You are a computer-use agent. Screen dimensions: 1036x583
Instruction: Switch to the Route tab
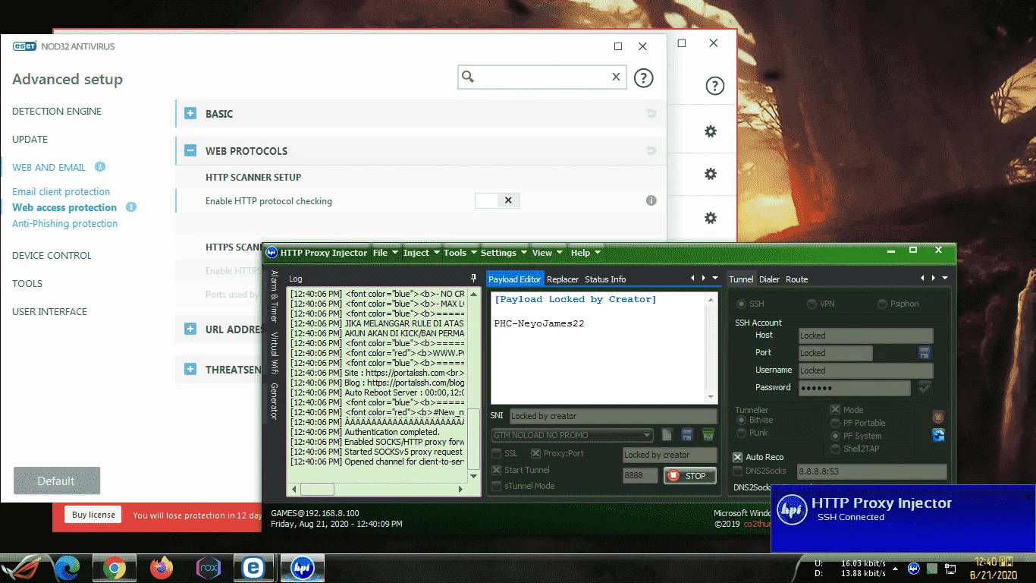(797, 279)
